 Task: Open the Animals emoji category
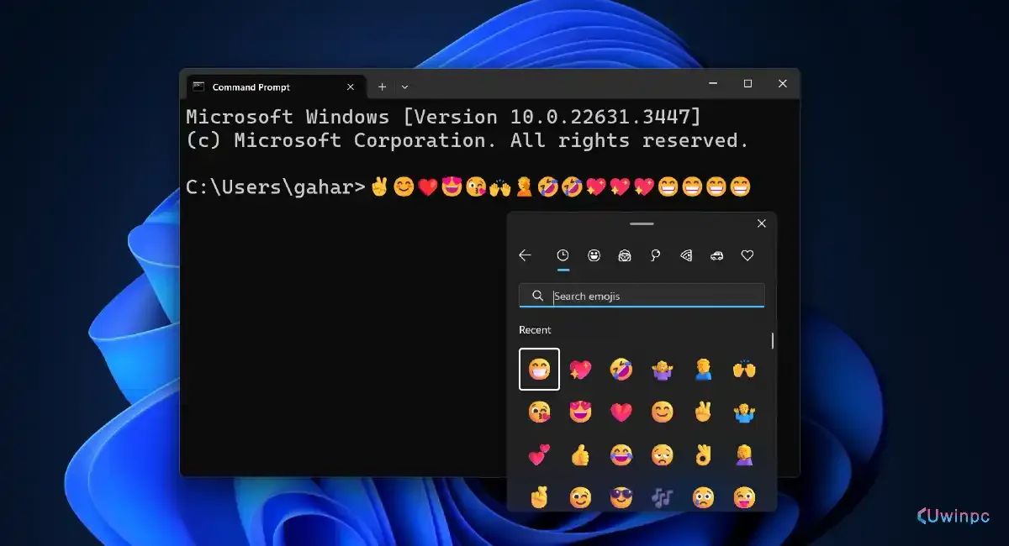tap(624, 255)
